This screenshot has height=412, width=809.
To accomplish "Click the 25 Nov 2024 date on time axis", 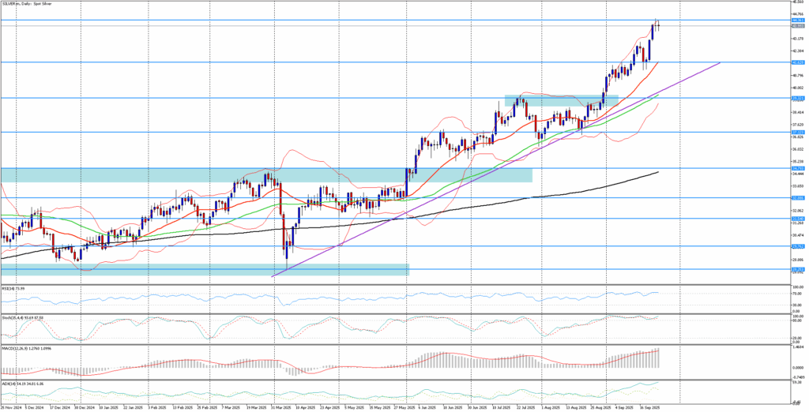I will click(11, 407).
